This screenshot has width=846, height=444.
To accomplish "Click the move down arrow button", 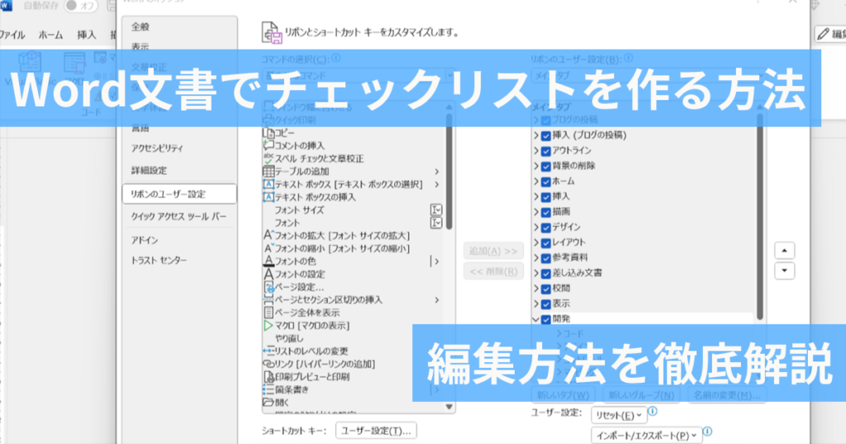I will point(785,271).
